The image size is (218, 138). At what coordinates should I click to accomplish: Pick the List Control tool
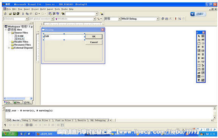tap(199, 66)
